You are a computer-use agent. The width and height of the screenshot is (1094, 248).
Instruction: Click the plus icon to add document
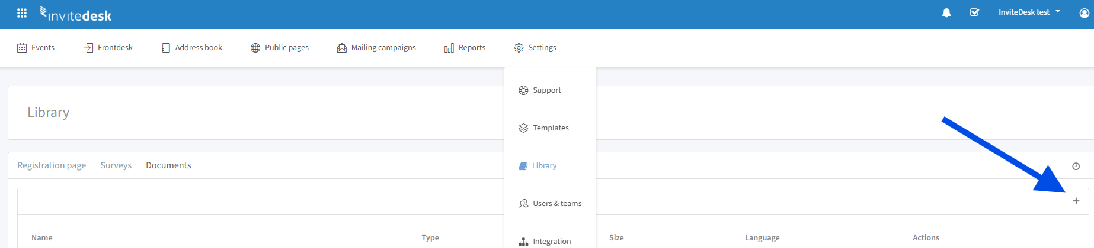pos(1076,201)
